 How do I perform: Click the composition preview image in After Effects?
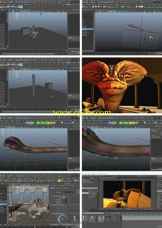pos(127,194)
